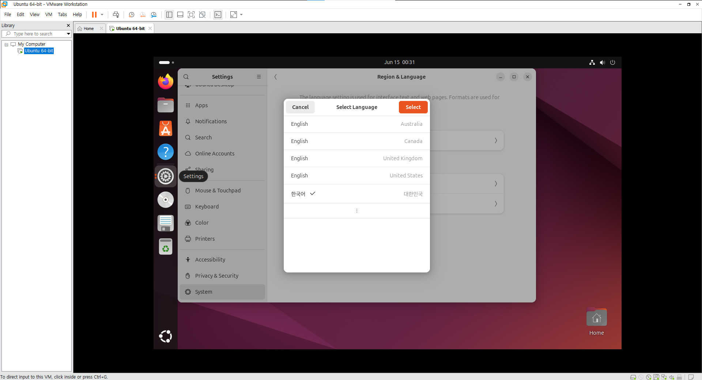
Task: Open the File menu
Action: [x=8, y=15]
